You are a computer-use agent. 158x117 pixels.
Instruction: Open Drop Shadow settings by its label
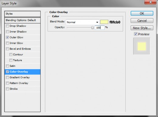(18, 26)
